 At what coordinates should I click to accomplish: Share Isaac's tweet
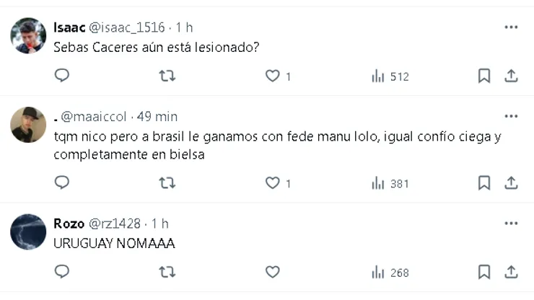[510, 76]
